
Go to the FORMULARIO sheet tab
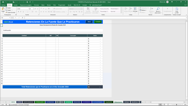(40, 102)
